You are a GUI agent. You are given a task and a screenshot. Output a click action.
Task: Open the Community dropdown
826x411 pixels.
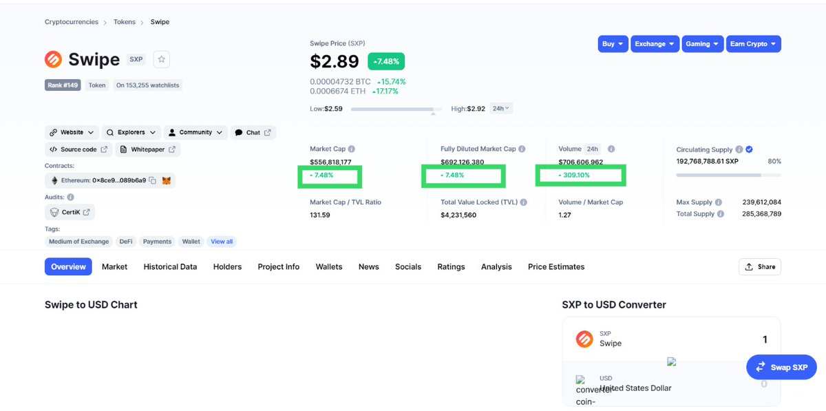(195, 132)
